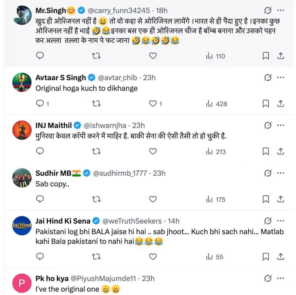Like INJ Maithil's tweet
The height and width of the screenshot is (295, 296).
pyautogui.click(x=153, y=151)
